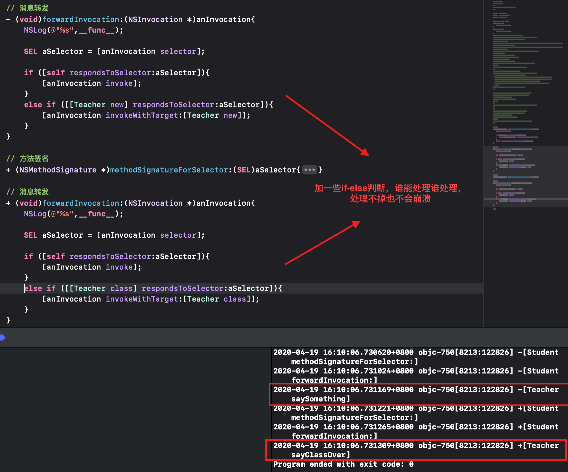Screen dimensions: 568x472
Task: Click console log "+[Student methodSignatureForSelector:]"
Action: 416,413
